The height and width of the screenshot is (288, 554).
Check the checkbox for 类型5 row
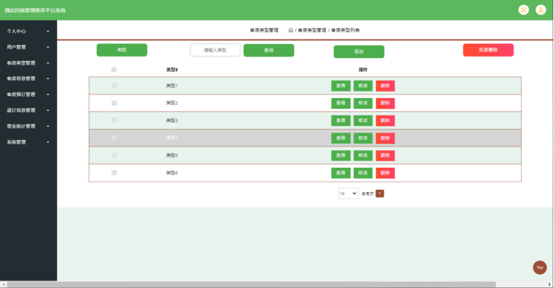(114, 155)
